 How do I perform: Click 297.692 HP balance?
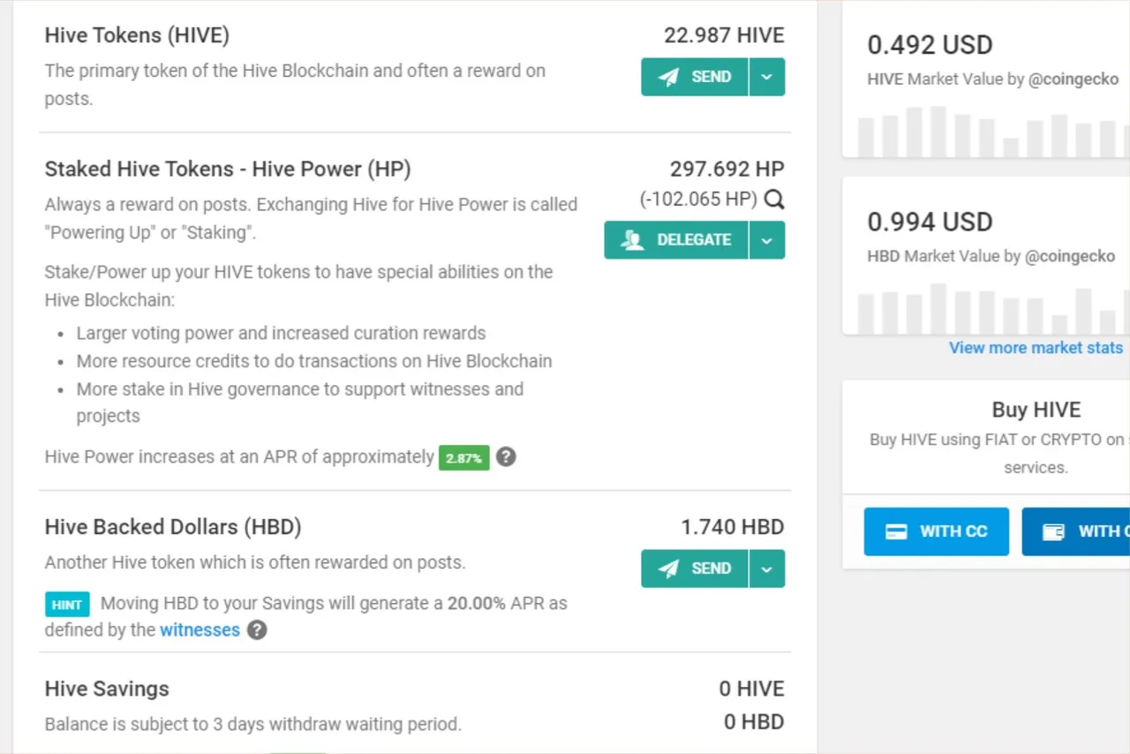(727, 169)
